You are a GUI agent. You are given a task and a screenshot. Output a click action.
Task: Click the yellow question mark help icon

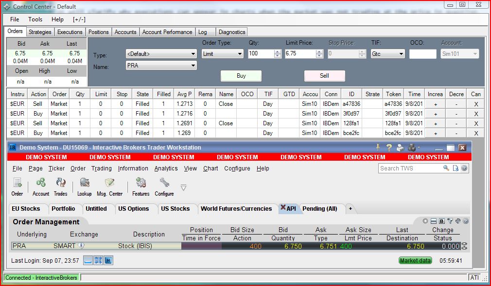point(389,148)
